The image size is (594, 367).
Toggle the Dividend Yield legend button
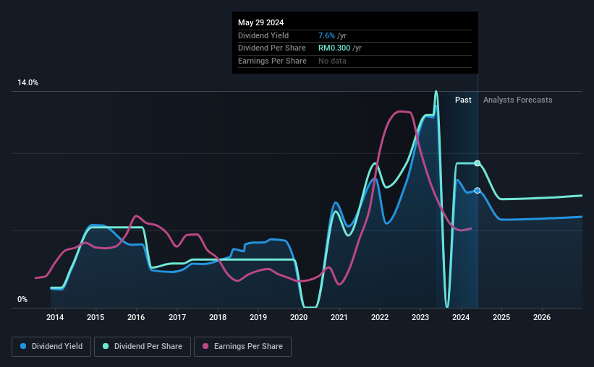tap(51, 347)
